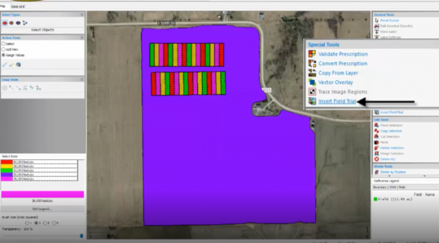Collapse the Action Tools panel
The height and width of the screenshot is (243, 439).
[x=82, y=38]
